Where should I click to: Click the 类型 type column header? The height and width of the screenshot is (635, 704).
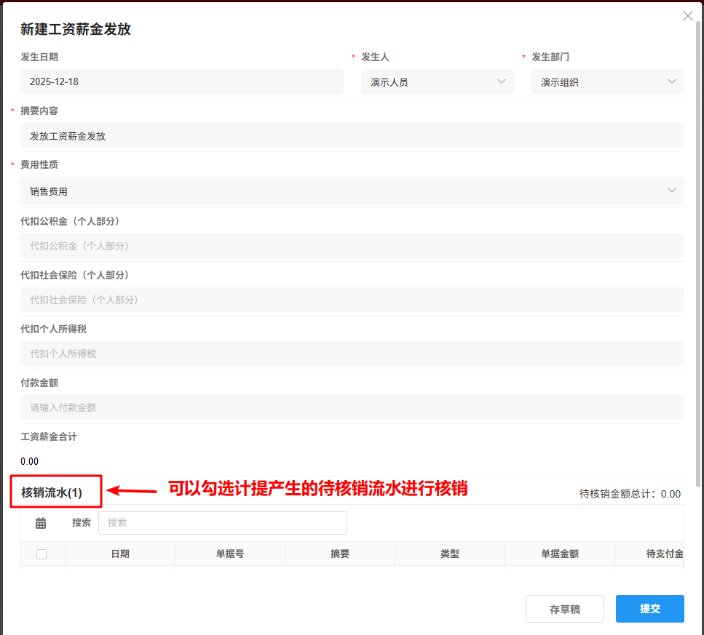pos(449,554)
